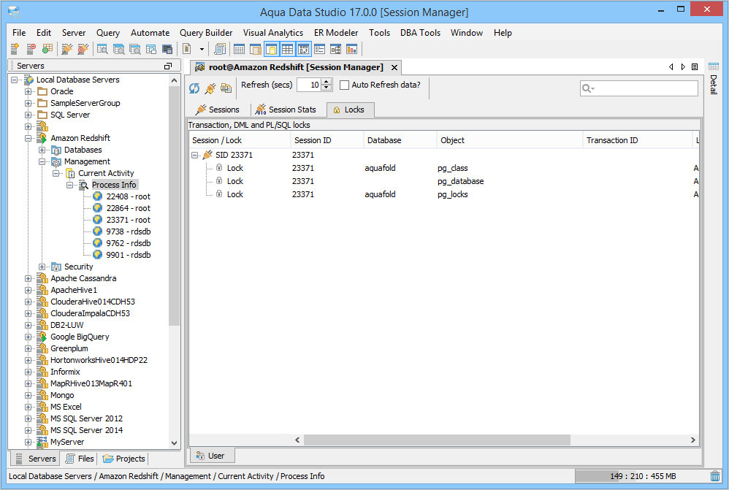Click the highlighted yellow database panel icon
This screenshot has width=729, height=490.
coord(271,49)
